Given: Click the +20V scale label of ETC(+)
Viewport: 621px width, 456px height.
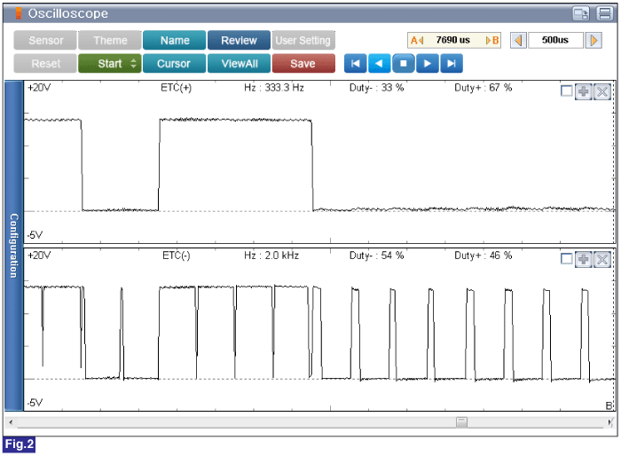Looking at the screenshot, I should click(39, 88).
